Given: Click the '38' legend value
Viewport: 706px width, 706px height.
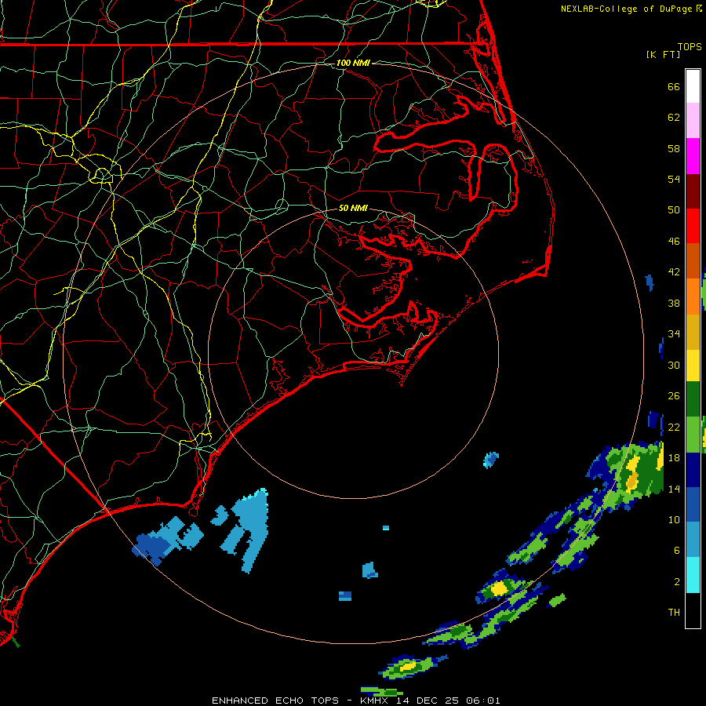Looking at the screenshot, I should pyautogui.click(x=674, y=304).
